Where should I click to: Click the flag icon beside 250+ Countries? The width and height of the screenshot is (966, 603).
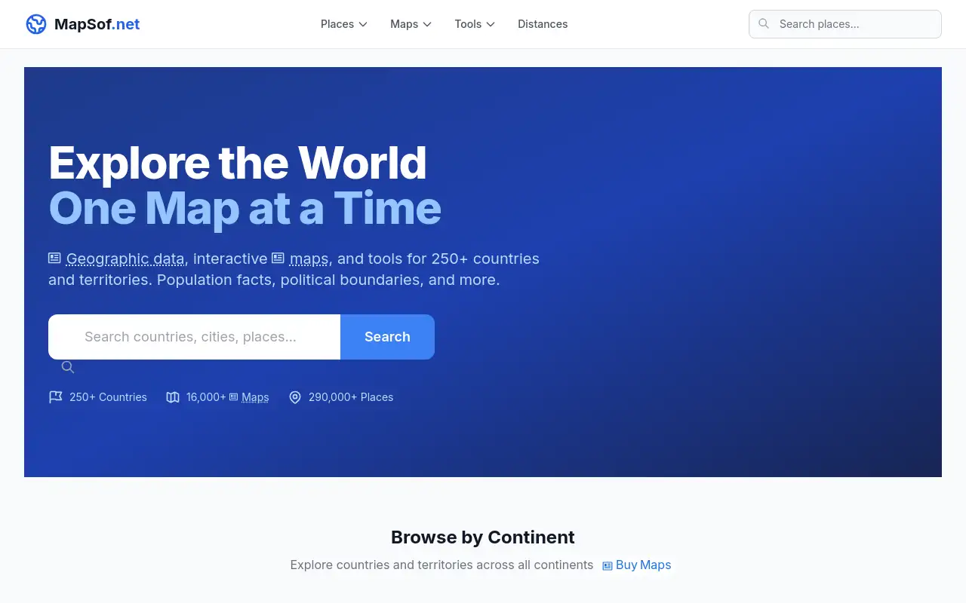click(56, 397)
